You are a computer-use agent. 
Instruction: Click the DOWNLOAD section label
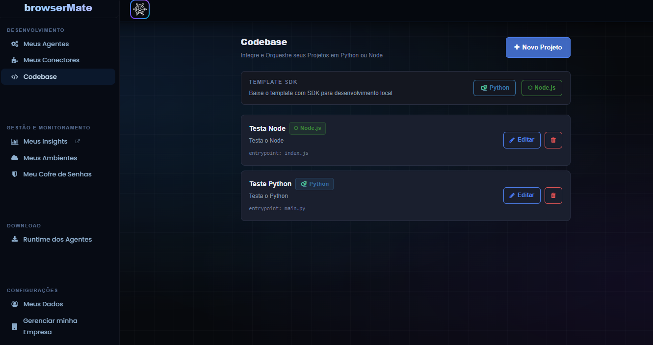(x=24, y=226)
